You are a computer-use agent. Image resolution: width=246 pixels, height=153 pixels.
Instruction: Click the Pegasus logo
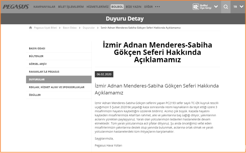click(x=16, y=7)
